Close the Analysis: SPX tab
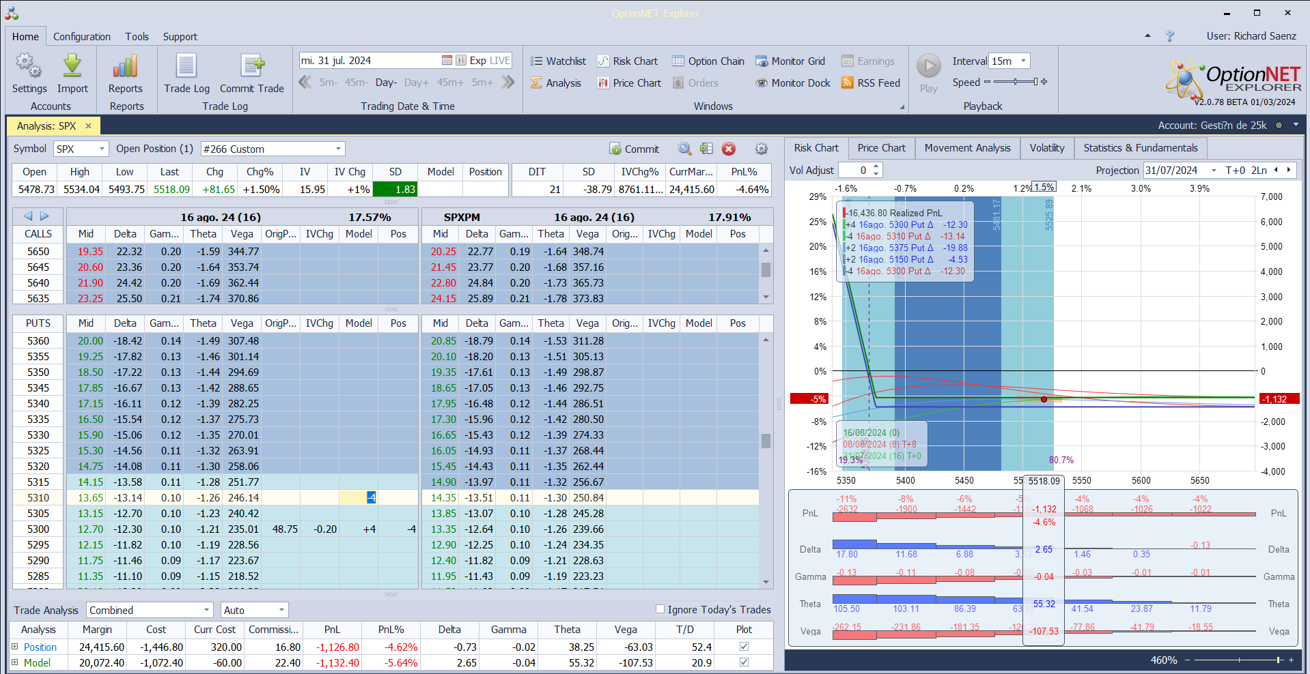 point(88,126)
